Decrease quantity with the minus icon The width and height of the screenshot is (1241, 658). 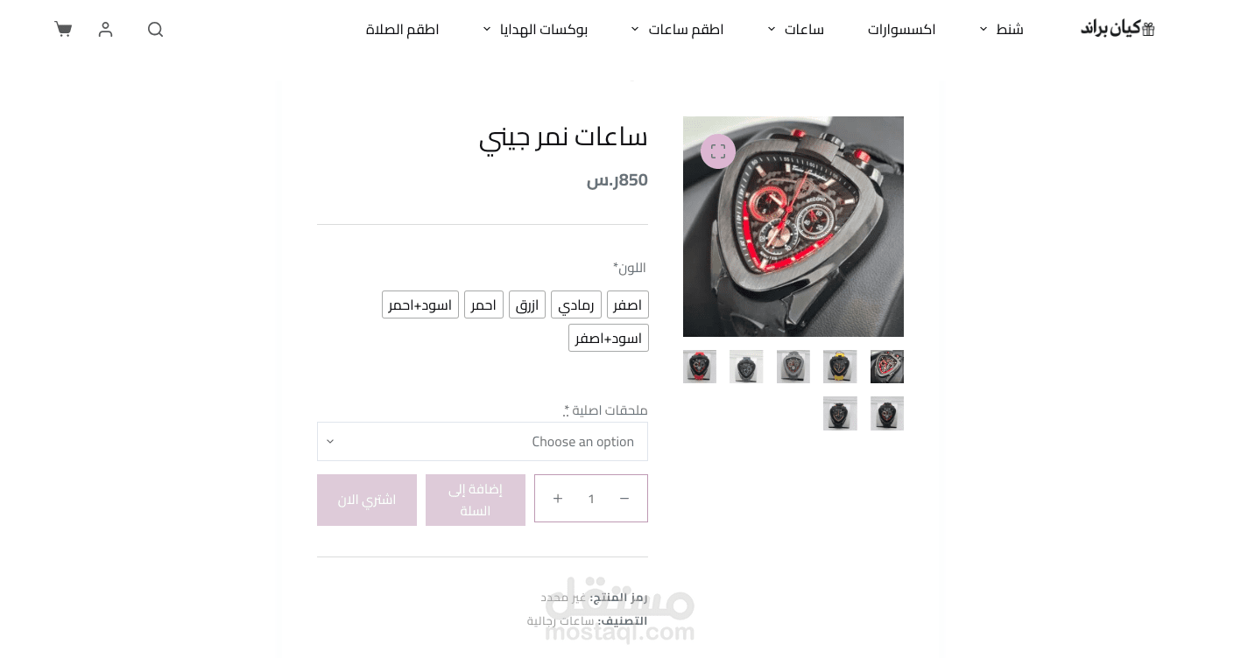[624, 499]
